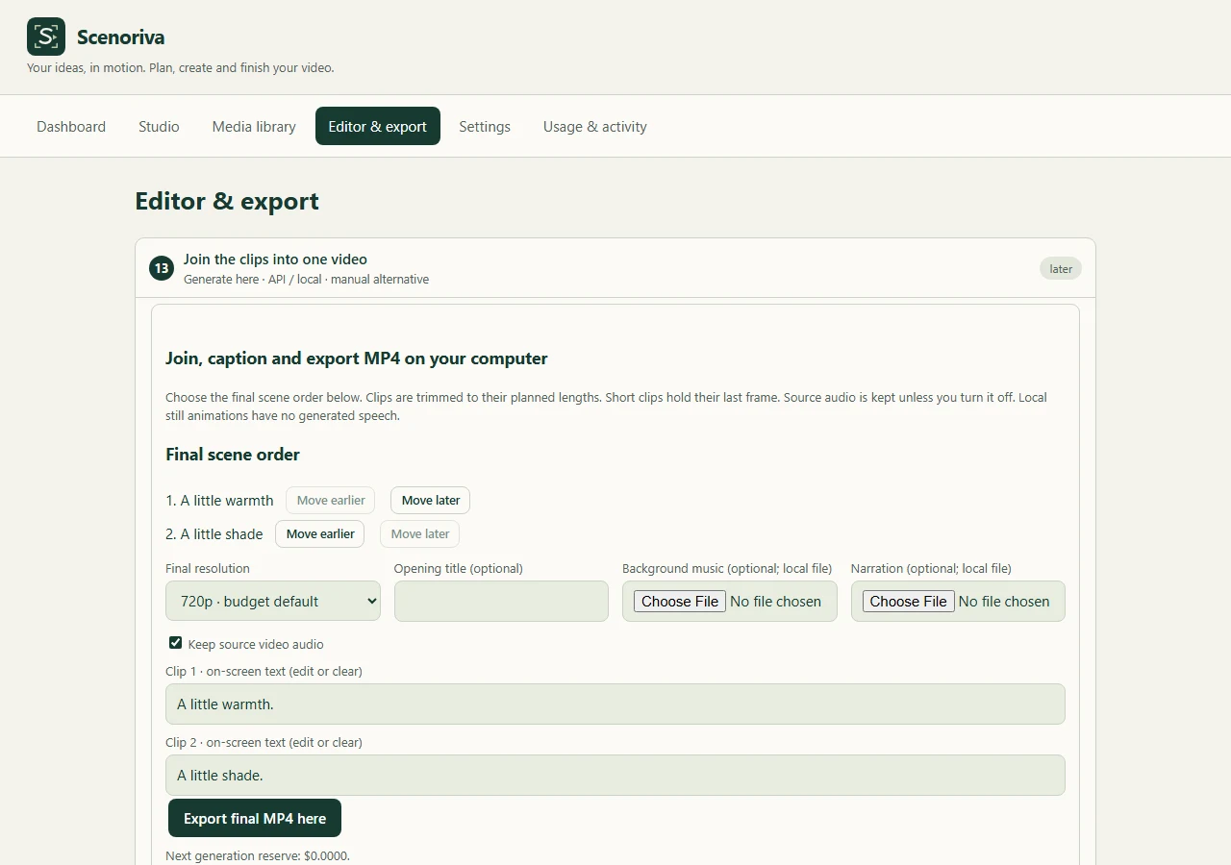The height and width of the screenshot is (865, 1231).
Task: Click Export final MP4 here button
Action: click(255, 818)
